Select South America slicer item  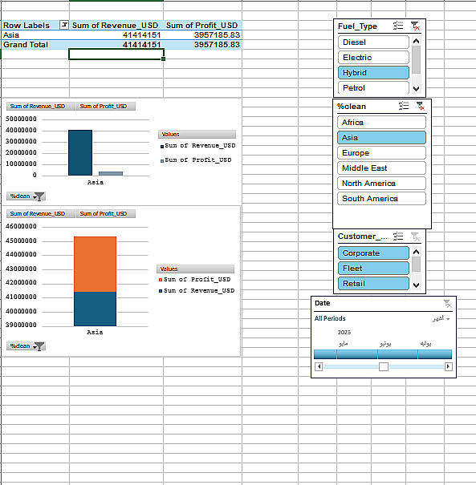click(x=381, y=199)
